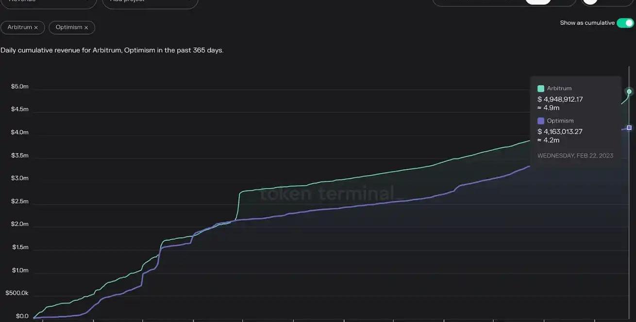
Task: Click the "$ 4,948,912.17" value in the tooltip
Action: tap(560, 99)
